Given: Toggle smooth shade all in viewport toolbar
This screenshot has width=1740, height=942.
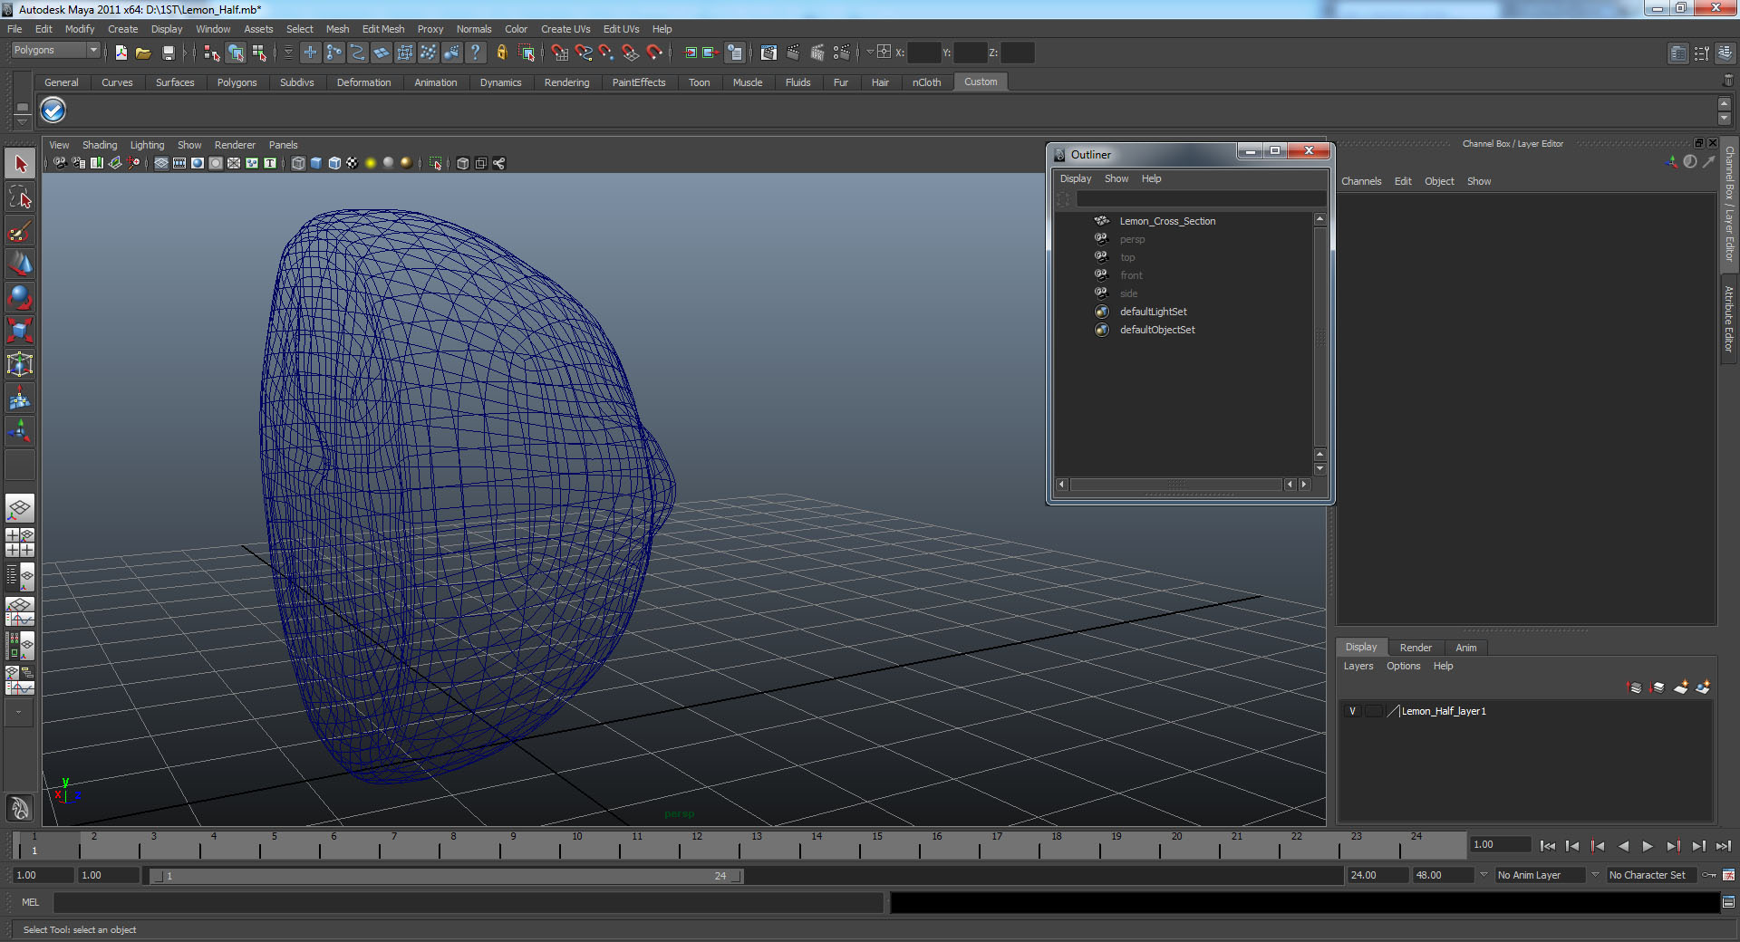Looking at the screenshot, I should (x=316, y=163).
